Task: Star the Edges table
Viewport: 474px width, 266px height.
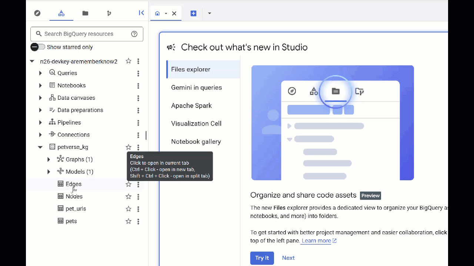Action: point(128,184)
